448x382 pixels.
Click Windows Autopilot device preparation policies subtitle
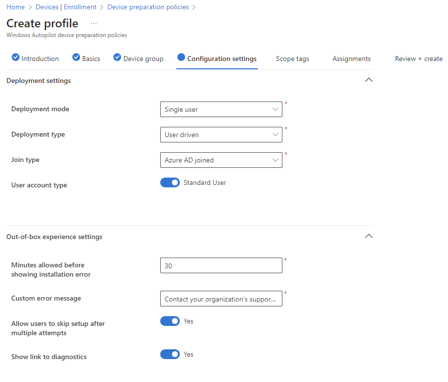pos(66,35)
